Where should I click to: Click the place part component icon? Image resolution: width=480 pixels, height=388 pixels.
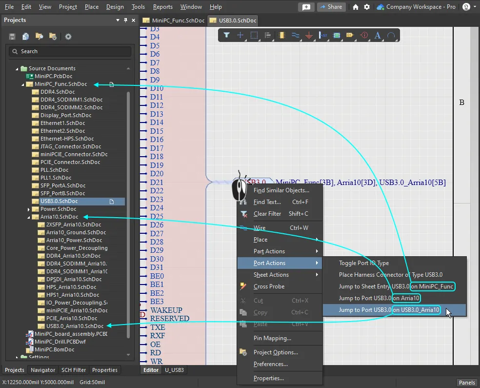pos(281,35)
